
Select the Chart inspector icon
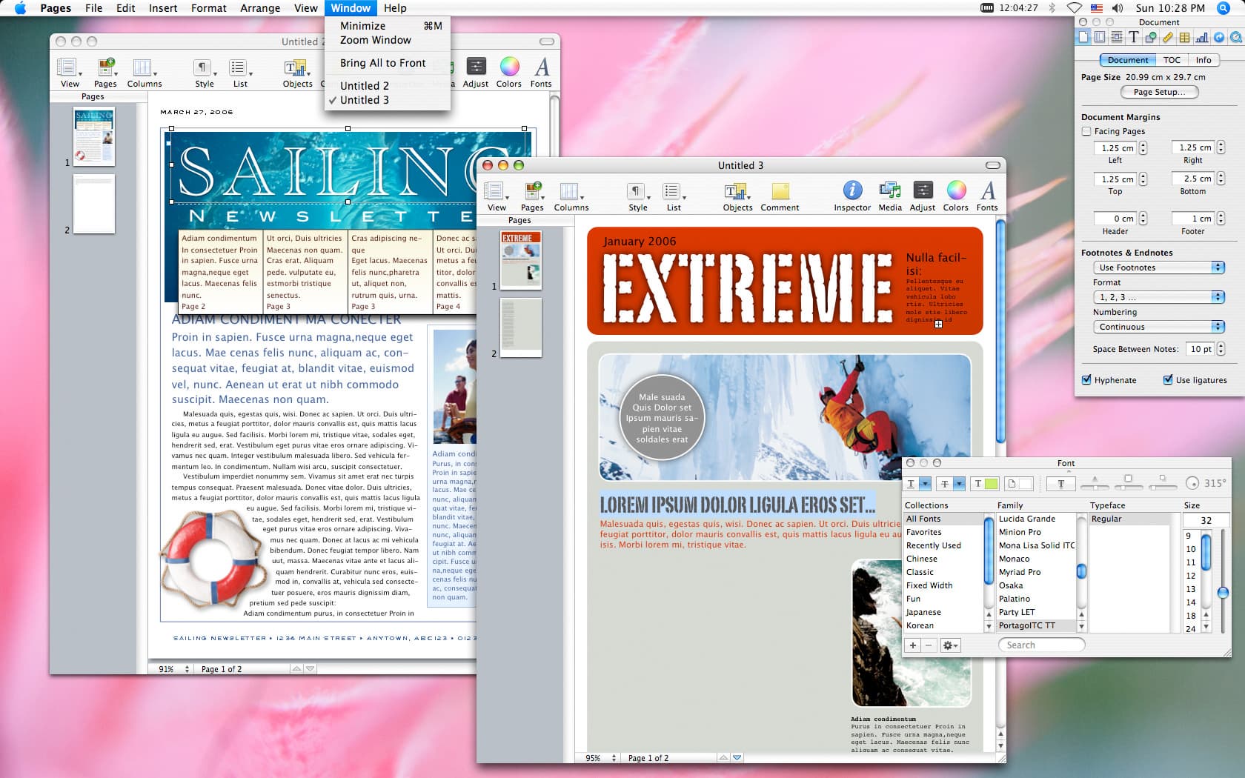1202,37
